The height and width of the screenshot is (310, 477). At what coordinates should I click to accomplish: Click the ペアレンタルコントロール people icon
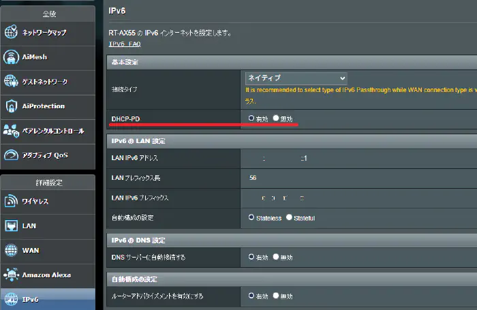12,131
